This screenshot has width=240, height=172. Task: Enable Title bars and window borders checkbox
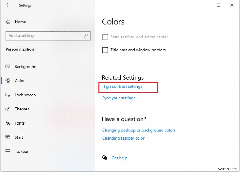[x=105, y=50]
